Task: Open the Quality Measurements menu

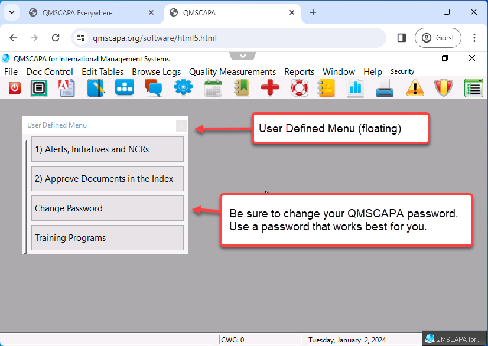Action: click(x=232, y=72)
